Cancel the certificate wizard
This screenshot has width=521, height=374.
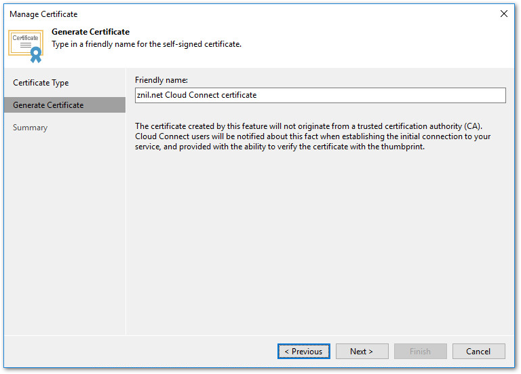478,352
